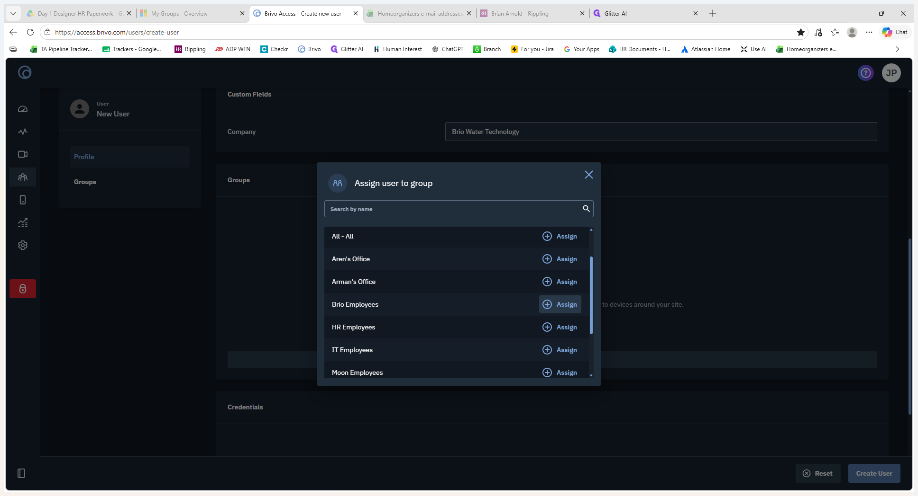Open the mobile device icon in sidebar
918x496 pixels.
point(23,200)
